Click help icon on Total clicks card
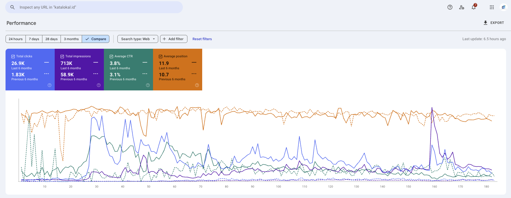 coord(49,85)
